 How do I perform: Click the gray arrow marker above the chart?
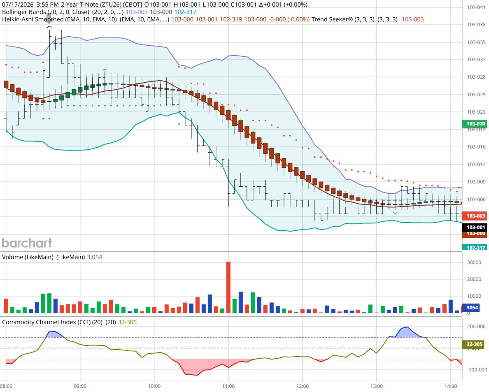coord(49,18)
